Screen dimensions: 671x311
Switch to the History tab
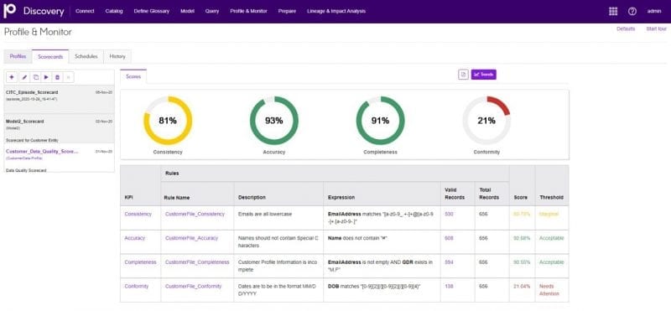point(117,56)
